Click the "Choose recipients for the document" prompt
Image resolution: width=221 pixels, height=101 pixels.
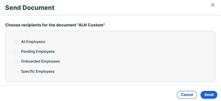pyautogui.click(x=41, y=25)
